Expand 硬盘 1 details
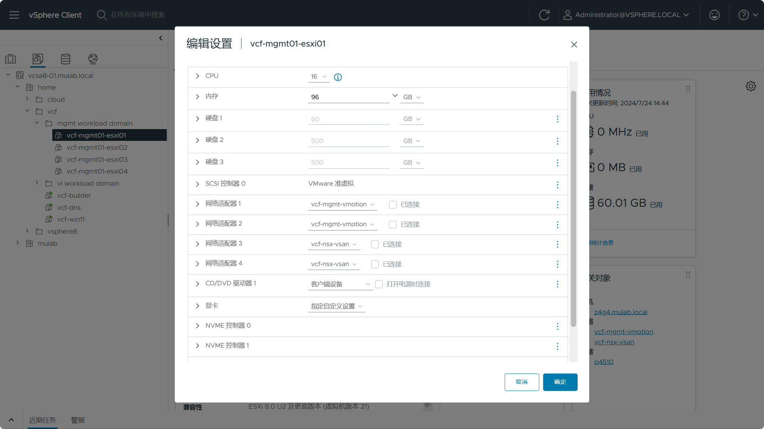Viewport: 764px width, 429px height. [197, 118]
